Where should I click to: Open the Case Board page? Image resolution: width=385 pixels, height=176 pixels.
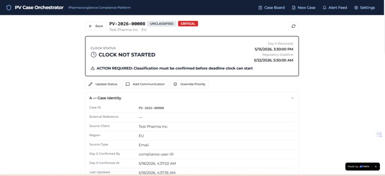click(x=272, y=8)
